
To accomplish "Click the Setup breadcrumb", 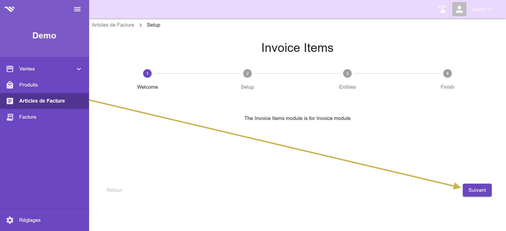I will tap(153, 25).
